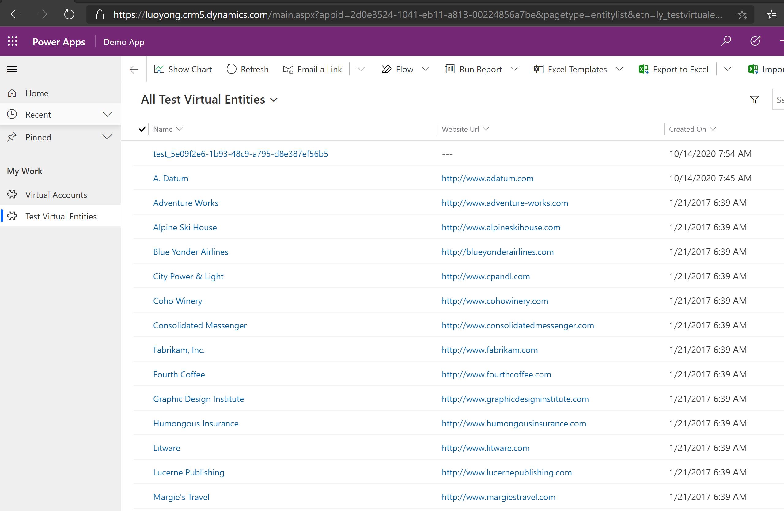Visit http://blueyonderairlines.com link
The image size is (784, 511).
tap(498, 252)
